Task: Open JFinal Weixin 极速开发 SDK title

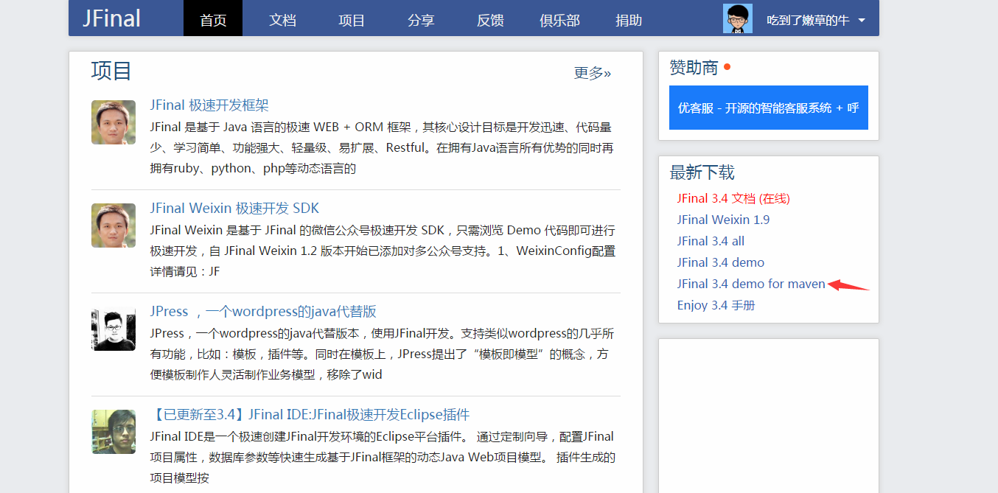Action: [x=234, y=209]
